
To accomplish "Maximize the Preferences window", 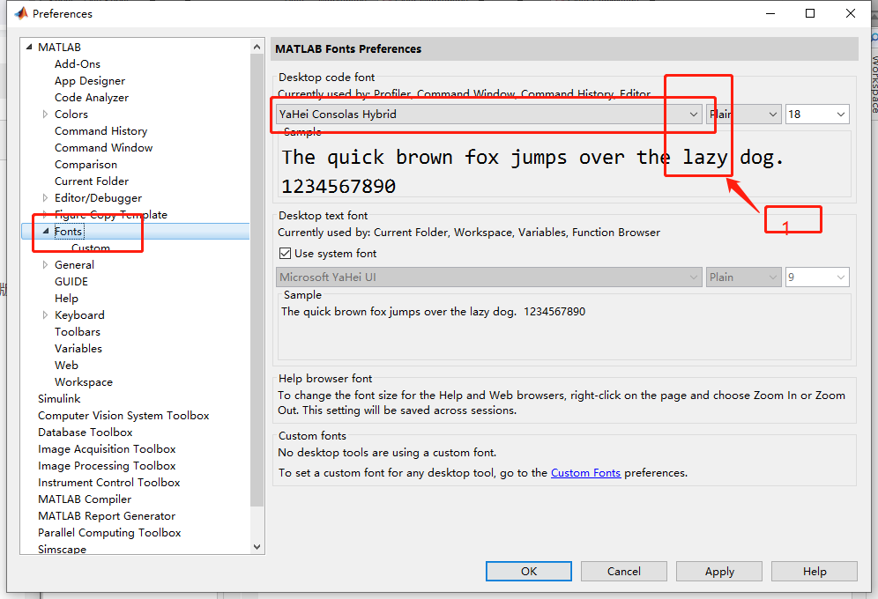I will click(810, 13).
